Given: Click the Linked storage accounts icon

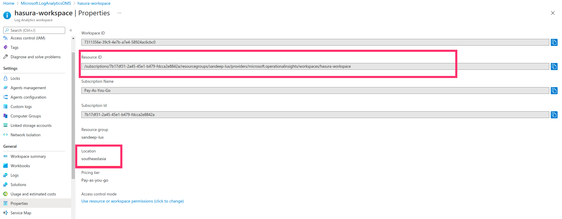Looking at the screenshot, I should [5, 125].
